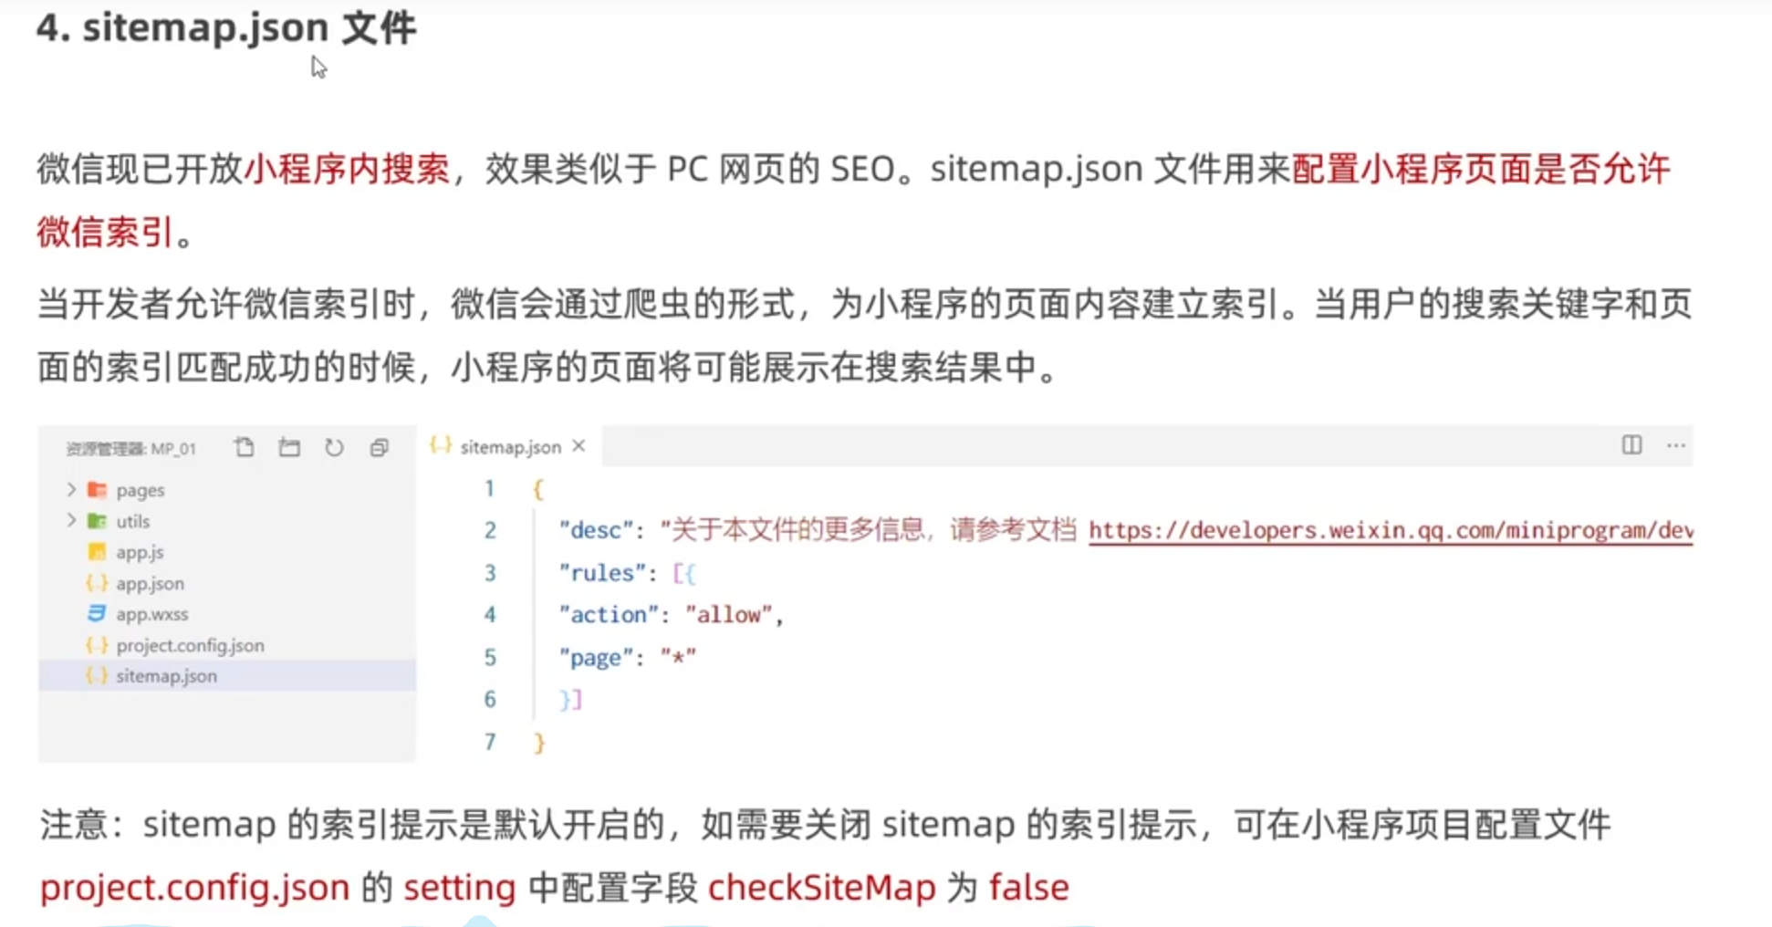Screen dimensions: 1772x927
Task: Click the green utils folder icon
Action: pyautogui.click(x=97, y=521)
